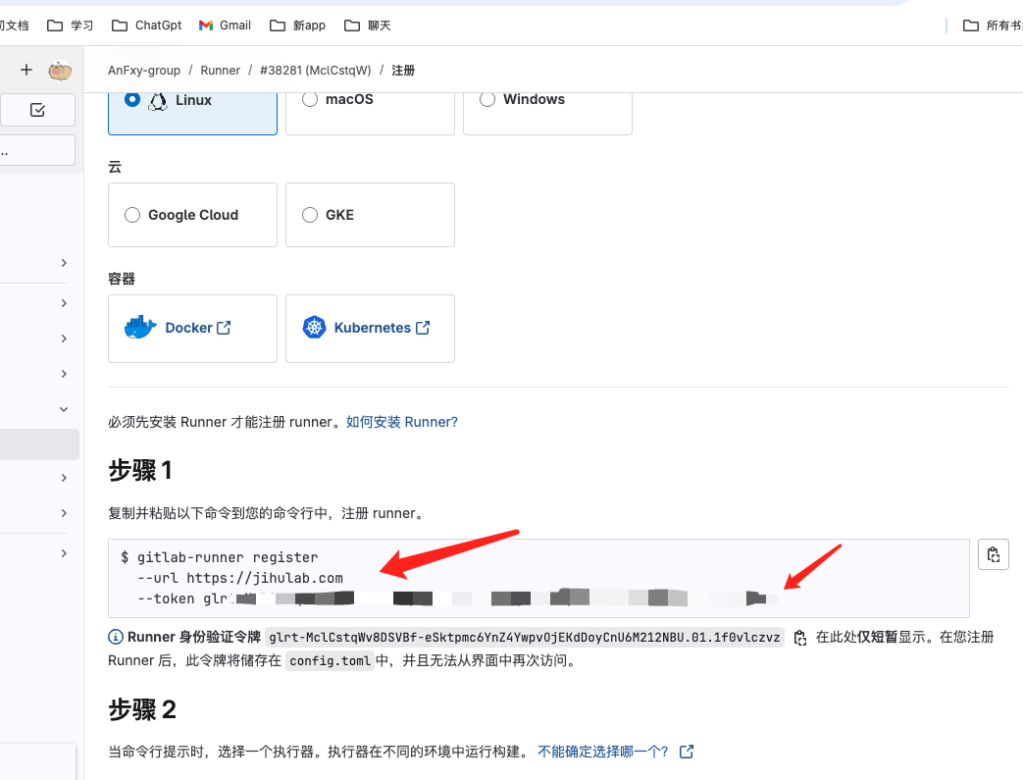
Task: Click the glrt-MclCstqWv8DSVBf token text
Action: click(x=525, y=638)
